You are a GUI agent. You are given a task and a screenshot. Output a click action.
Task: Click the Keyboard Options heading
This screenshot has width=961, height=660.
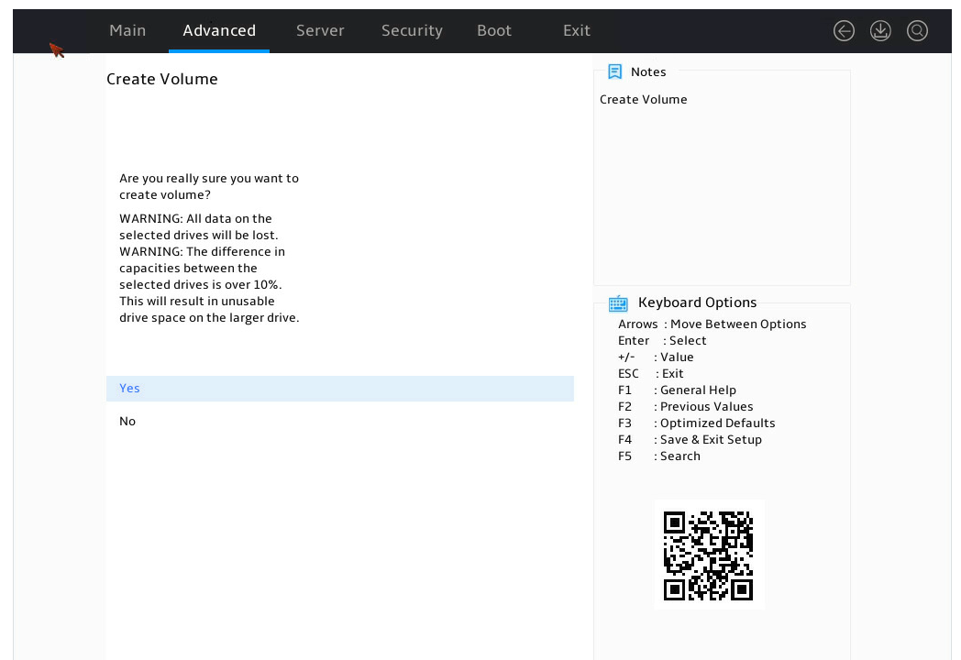[x=698, y=302]
